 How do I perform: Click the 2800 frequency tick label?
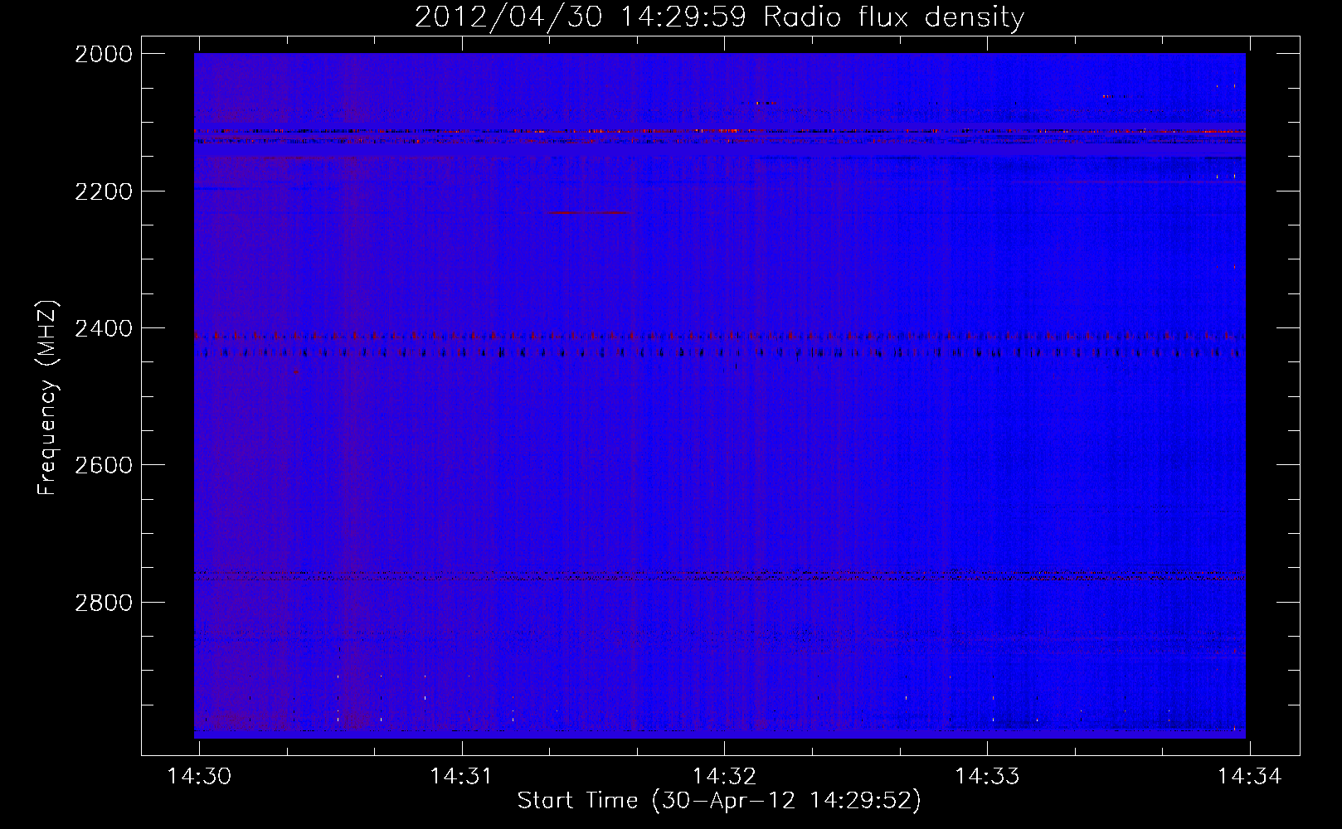coord(104,603)
